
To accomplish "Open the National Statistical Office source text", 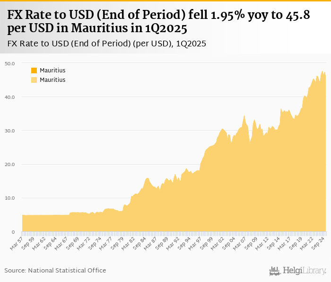I will (x=55, y=270).
